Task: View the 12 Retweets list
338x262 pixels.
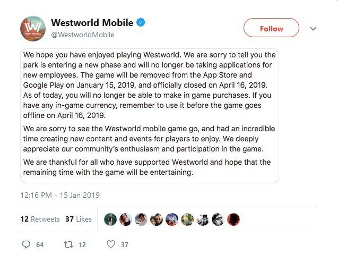Action: click(x=33, y=219)
